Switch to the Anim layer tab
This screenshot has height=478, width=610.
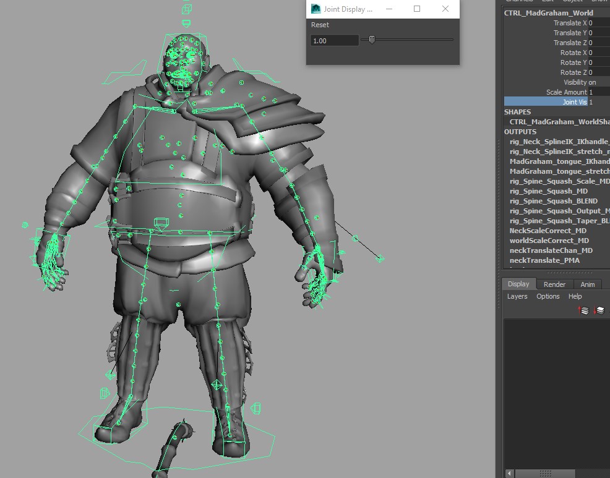click(588, 284)
